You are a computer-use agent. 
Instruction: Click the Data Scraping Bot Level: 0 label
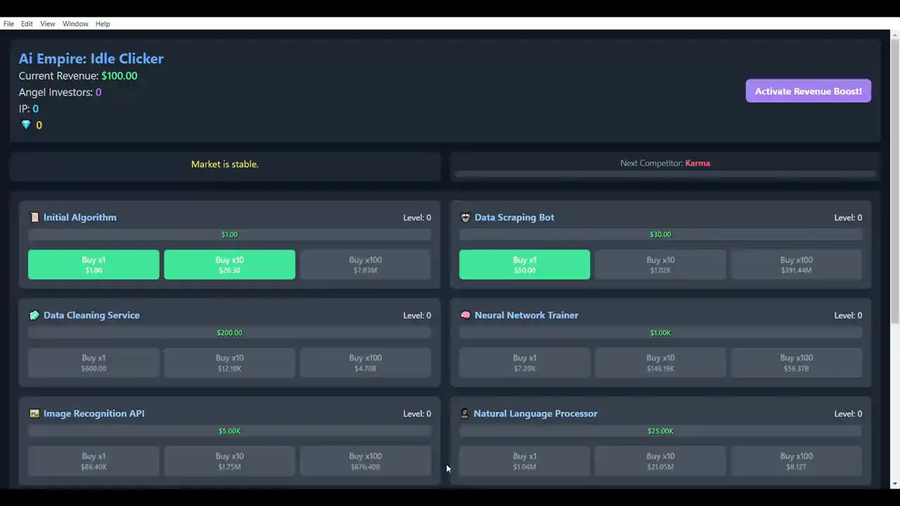848,218
